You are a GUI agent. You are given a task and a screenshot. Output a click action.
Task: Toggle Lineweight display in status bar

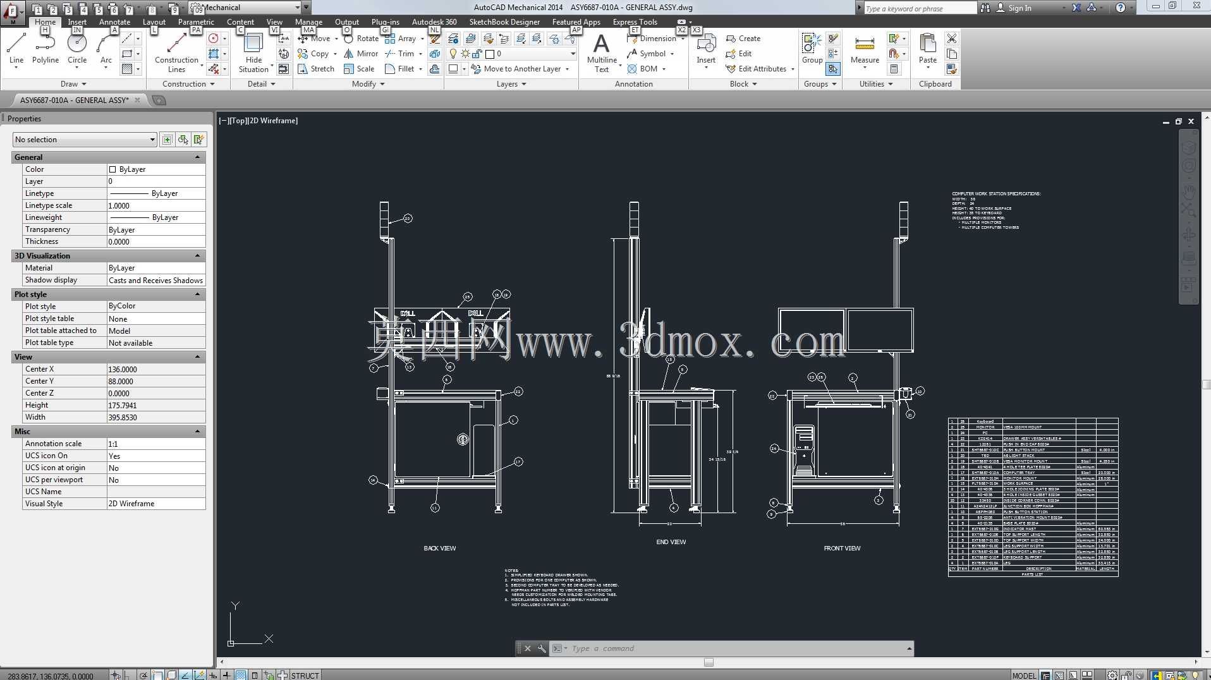227,676
